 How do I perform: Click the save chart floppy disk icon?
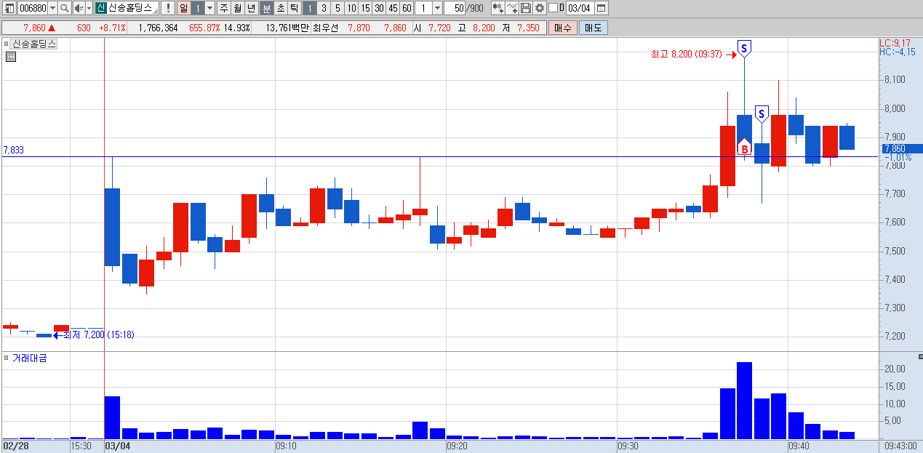tap(526, 8)
